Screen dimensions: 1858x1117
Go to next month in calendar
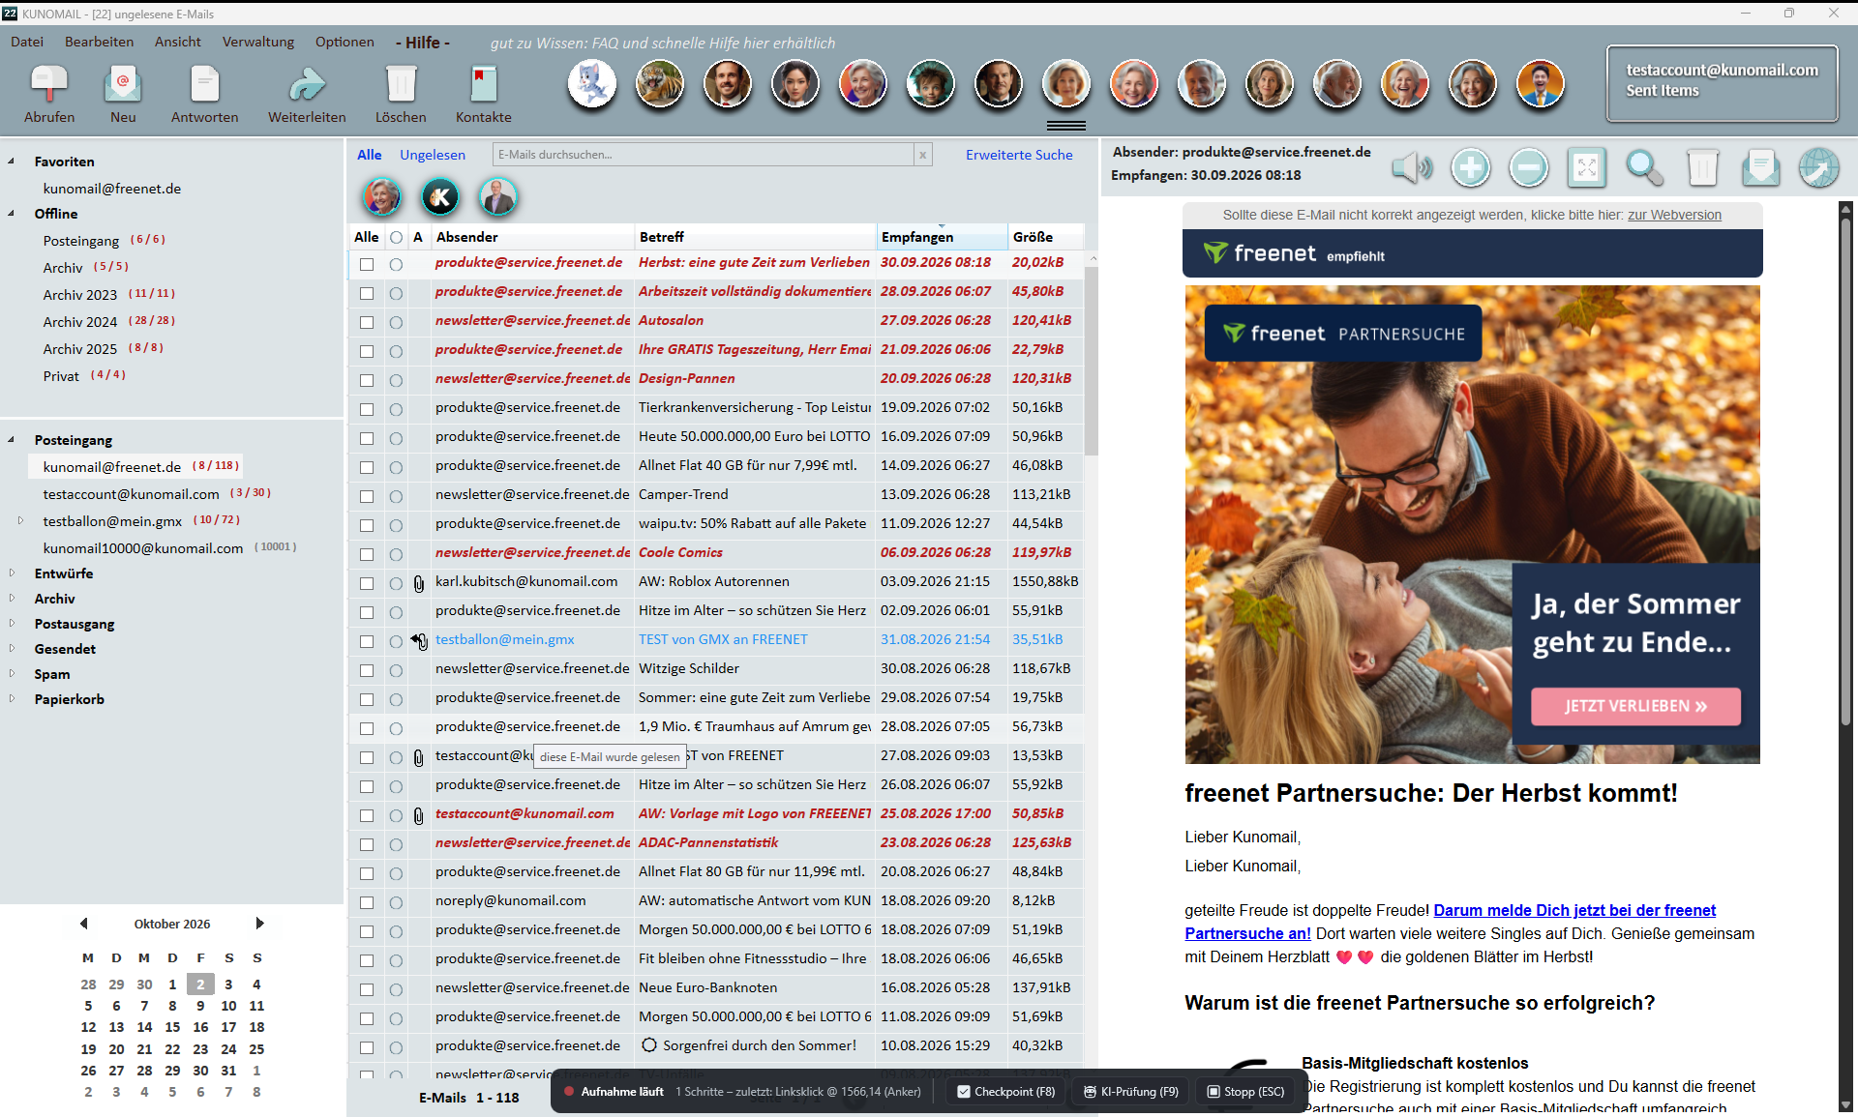tap(259, 924)
